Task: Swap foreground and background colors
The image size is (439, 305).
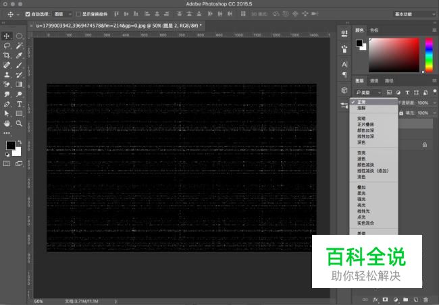Action: (20, 142)
